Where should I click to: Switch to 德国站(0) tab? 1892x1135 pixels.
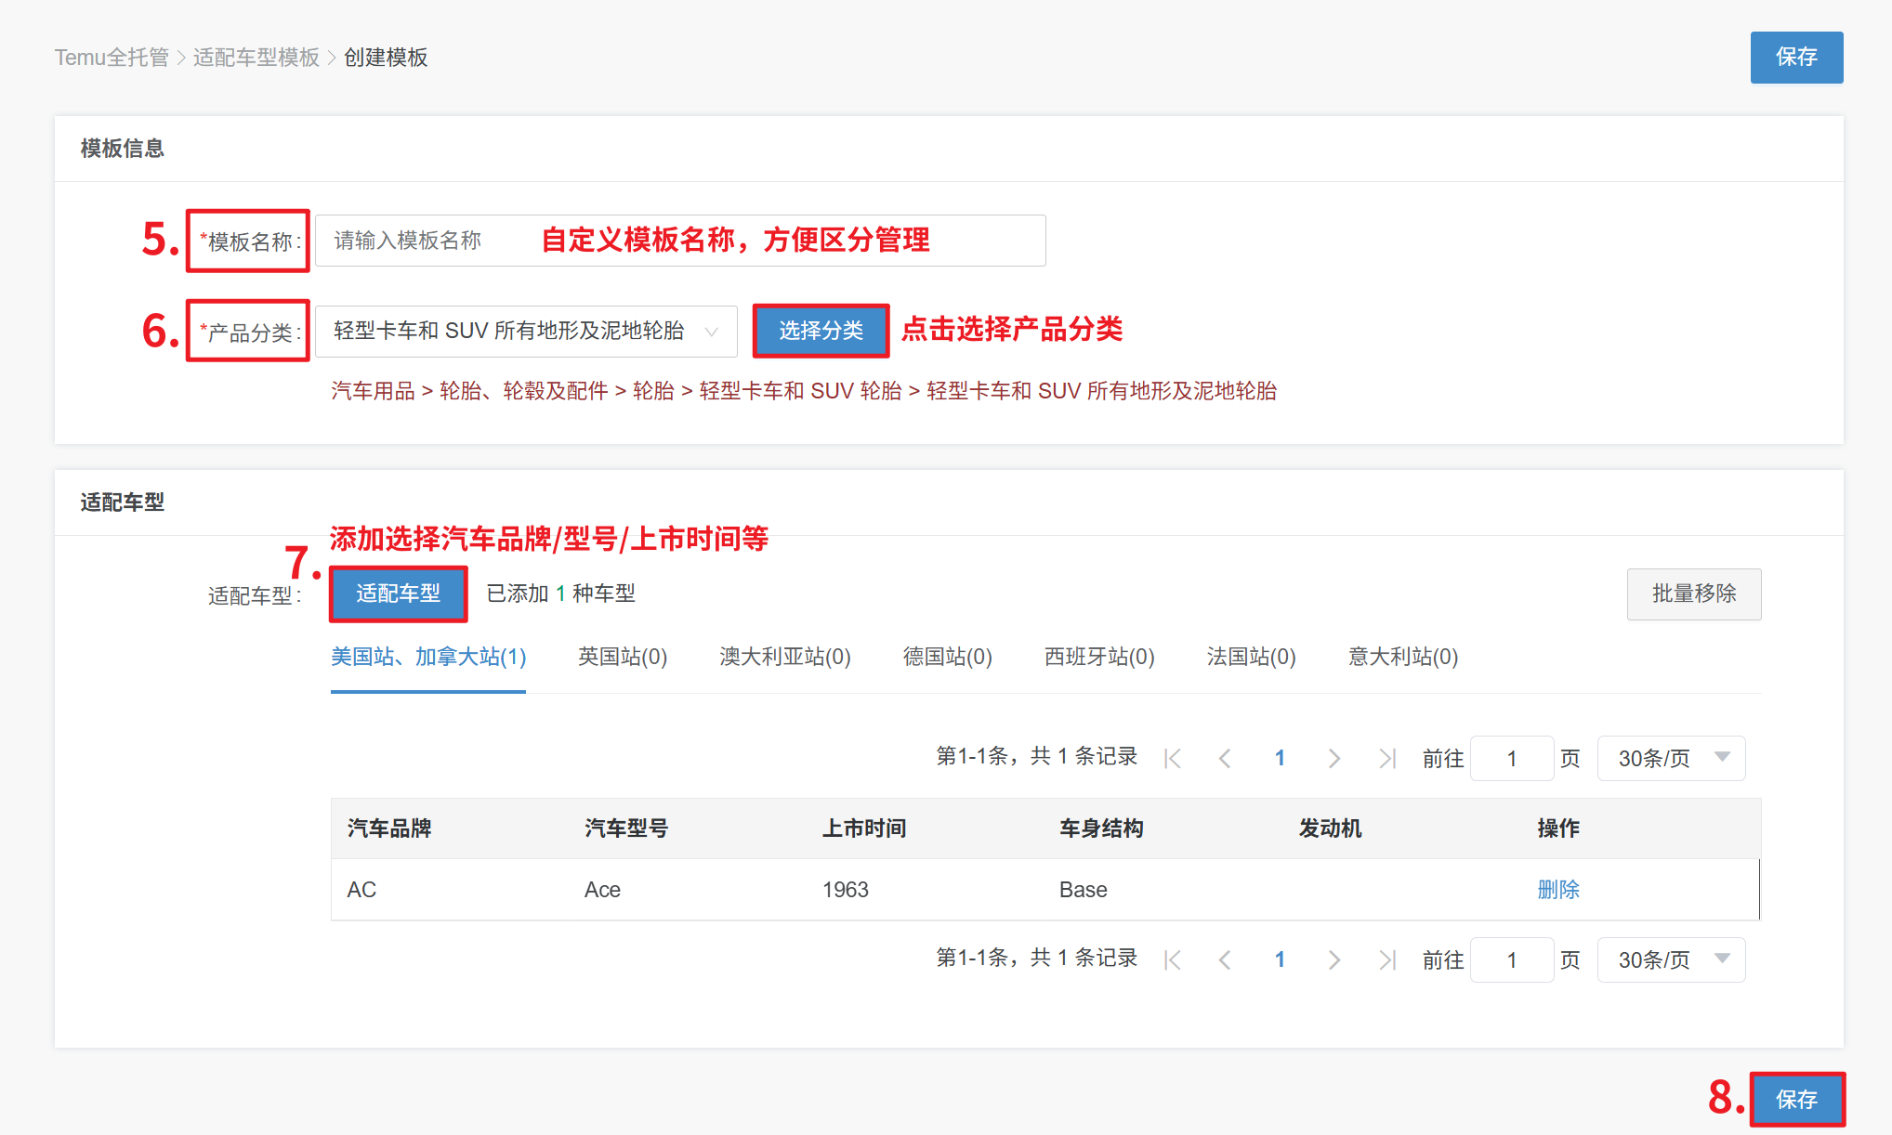[947, 658]
